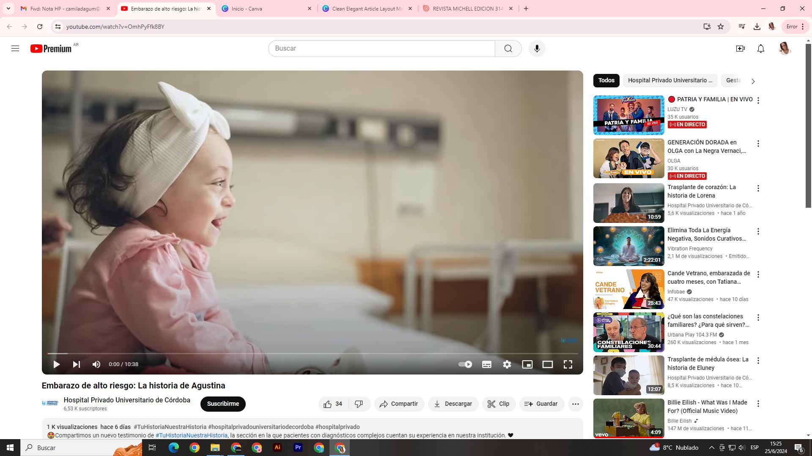
Task: Click the video progress bar
Action: (313, 353)
